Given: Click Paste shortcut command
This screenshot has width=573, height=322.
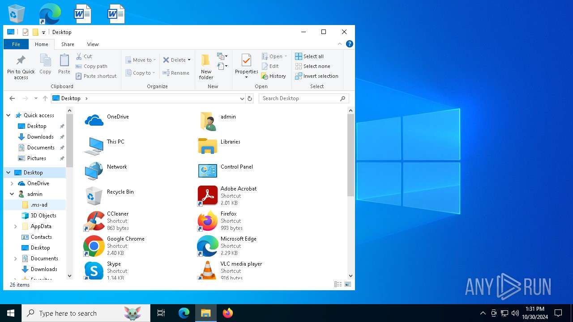Looking at the screenshot, I should (96, 76).
